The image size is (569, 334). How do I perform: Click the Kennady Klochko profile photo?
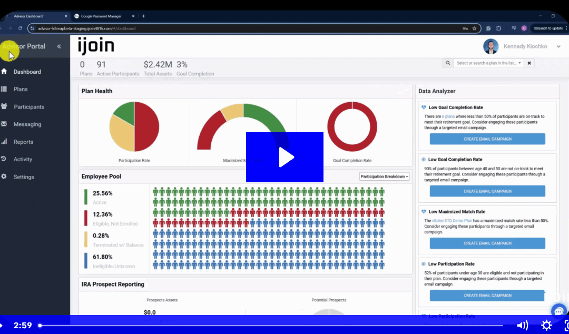pyautogui.click(x=490, y=46)
